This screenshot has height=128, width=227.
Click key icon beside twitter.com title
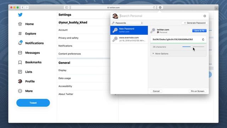153,31
